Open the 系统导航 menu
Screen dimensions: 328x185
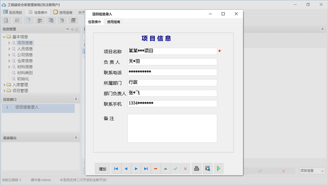(x=13, y=12)
